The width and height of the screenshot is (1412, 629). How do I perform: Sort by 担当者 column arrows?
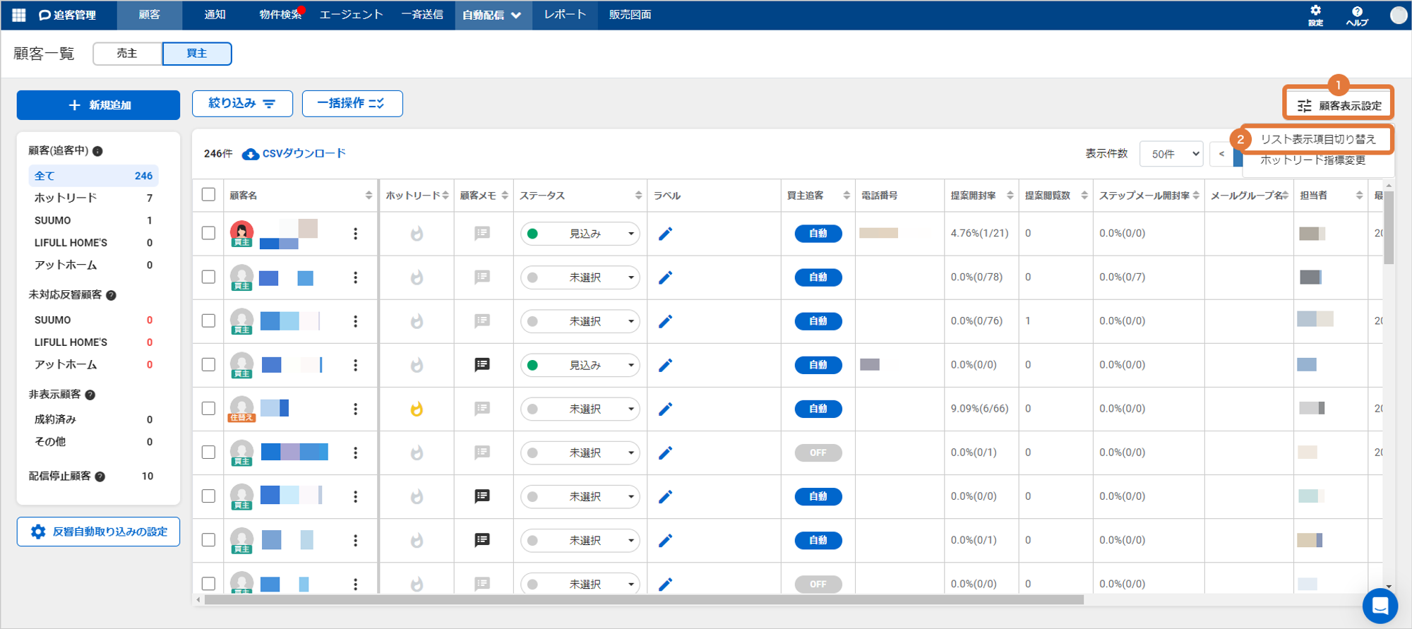click(x=1359, y=196)
